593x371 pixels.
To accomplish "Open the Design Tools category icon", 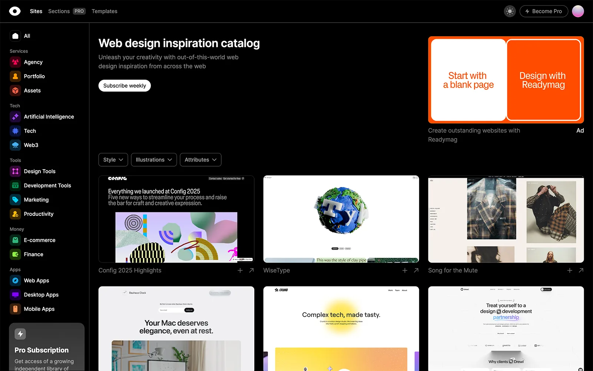I will click(15, 171).
